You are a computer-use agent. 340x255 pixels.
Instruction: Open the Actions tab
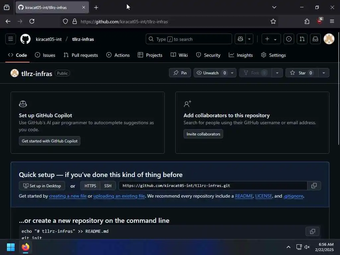coord(118,55)
